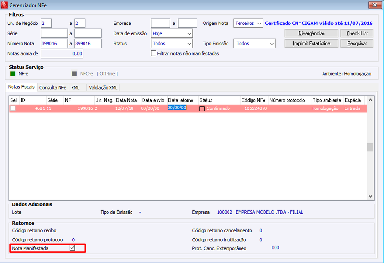Click the Espécie column header
This screenshot has height=263, width=384.
[354, 100]
